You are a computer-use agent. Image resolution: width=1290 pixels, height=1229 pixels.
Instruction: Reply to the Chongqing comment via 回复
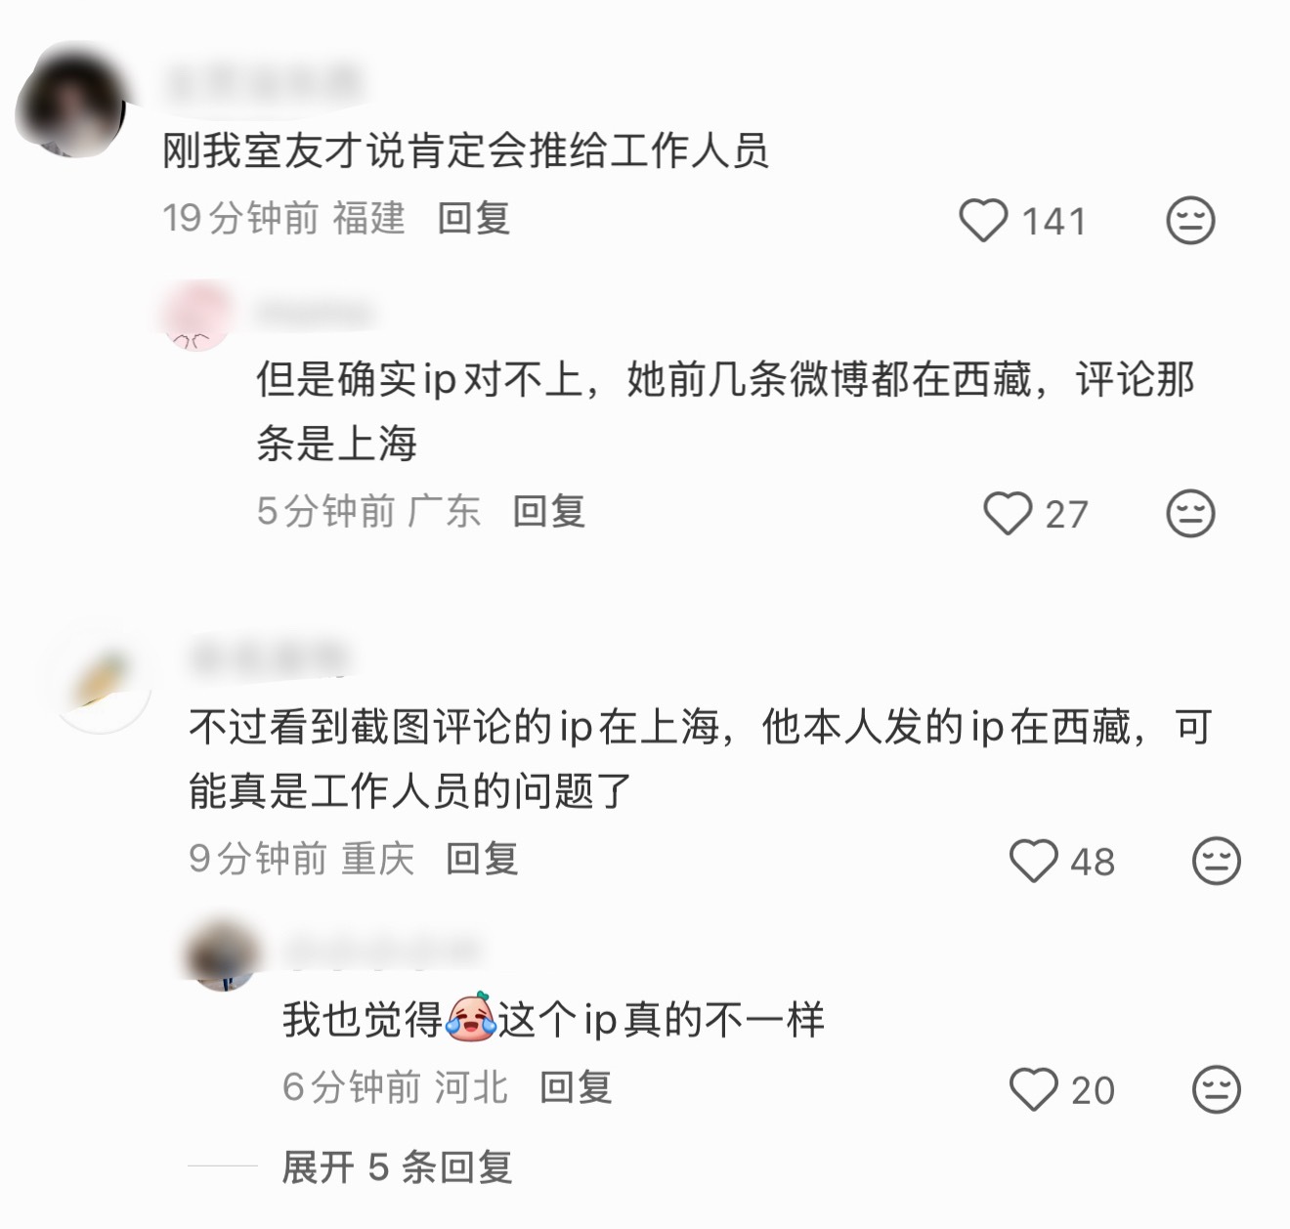tap(482, 859)
